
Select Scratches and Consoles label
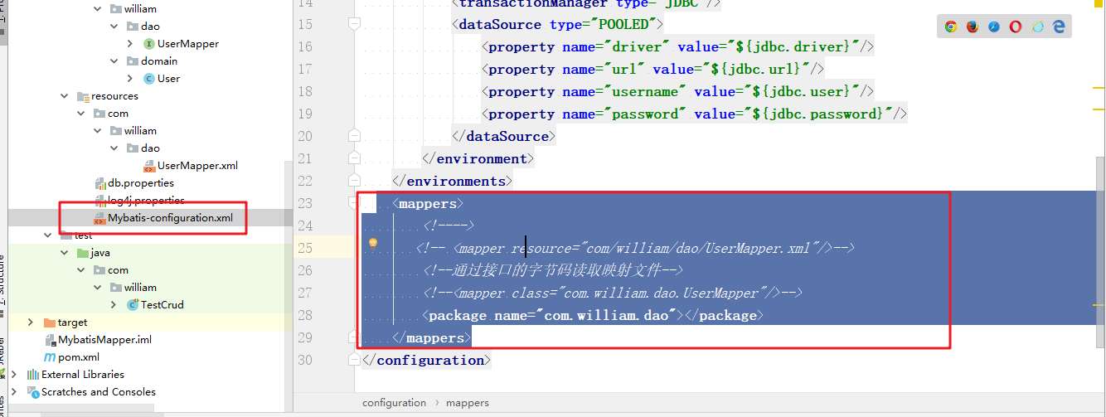(99, 392)
